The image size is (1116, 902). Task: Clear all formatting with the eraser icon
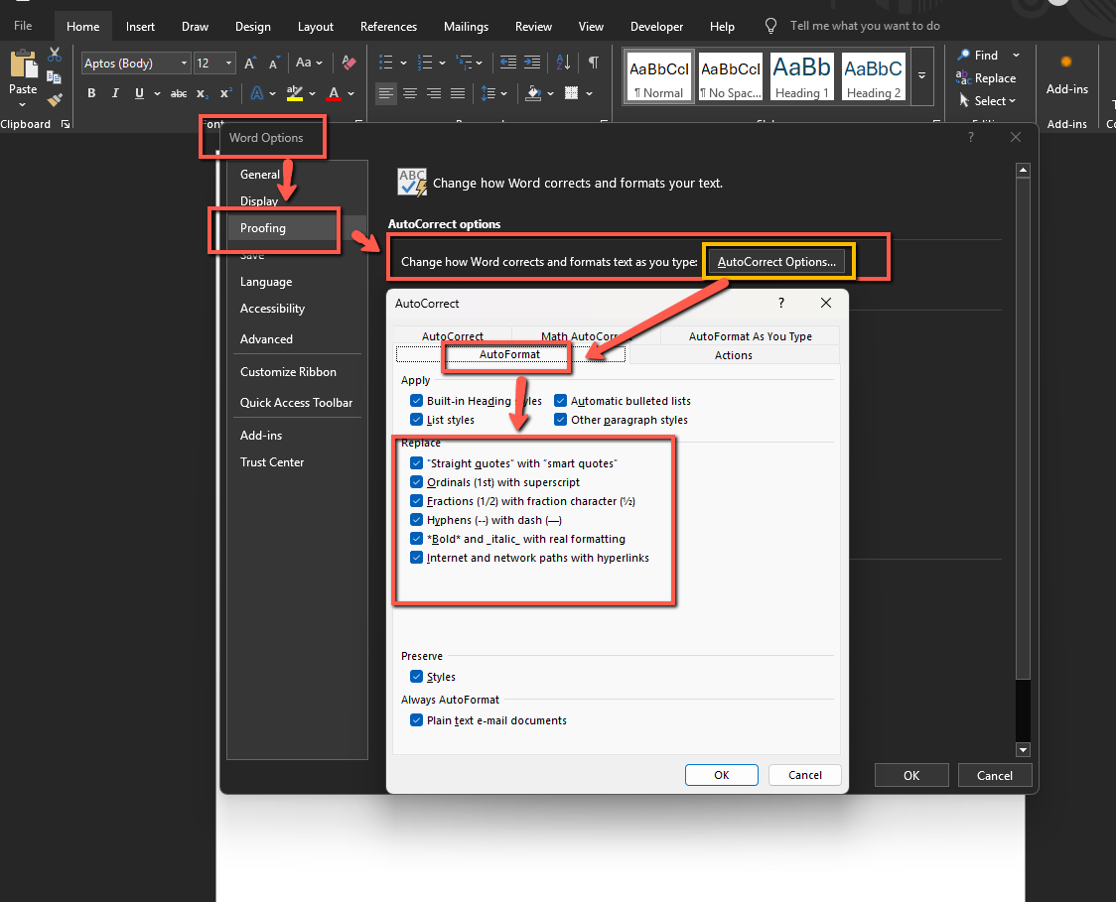(349, 63)
